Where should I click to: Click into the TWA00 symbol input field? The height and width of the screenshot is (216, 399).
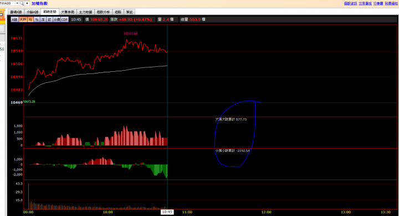(8, 3)
